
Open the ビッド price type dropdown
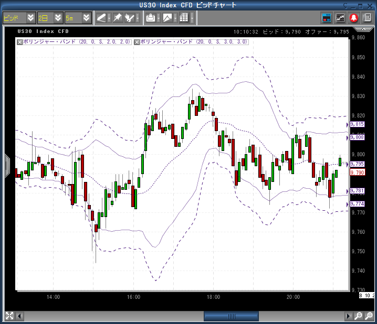(30, 18)
